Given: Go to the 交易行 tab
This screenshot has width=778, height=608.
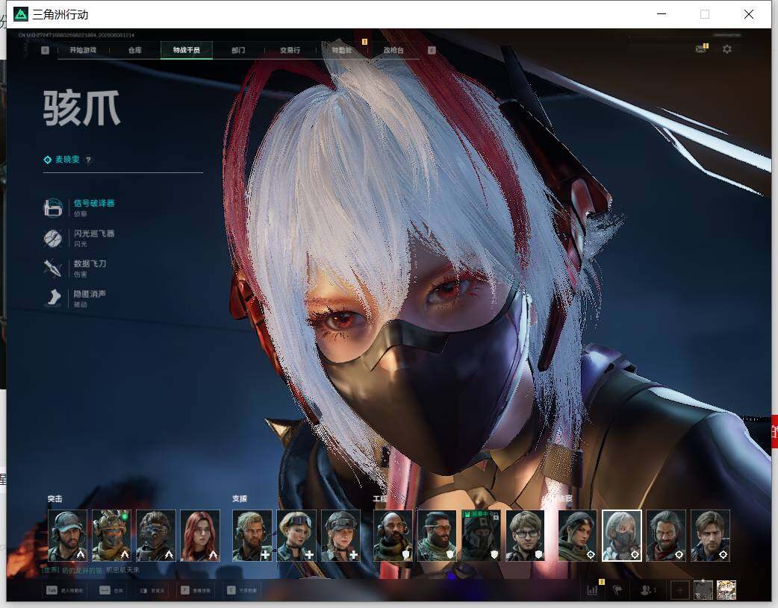Looking at the screenshot, I should 290,50.
